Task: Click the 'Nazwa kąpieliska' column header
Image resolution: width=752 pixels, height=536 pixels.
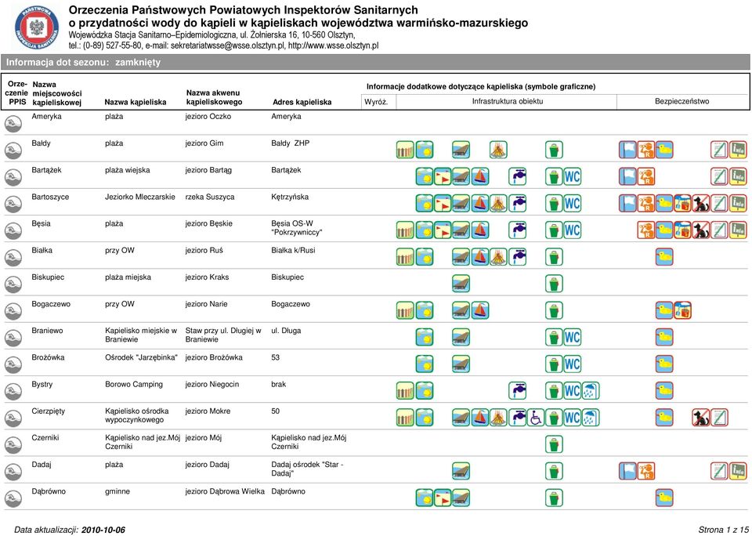Action: pos(136,102)
